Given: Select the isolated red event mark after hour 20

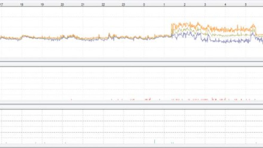Looking at the screenshot, I should click(71, 100).
